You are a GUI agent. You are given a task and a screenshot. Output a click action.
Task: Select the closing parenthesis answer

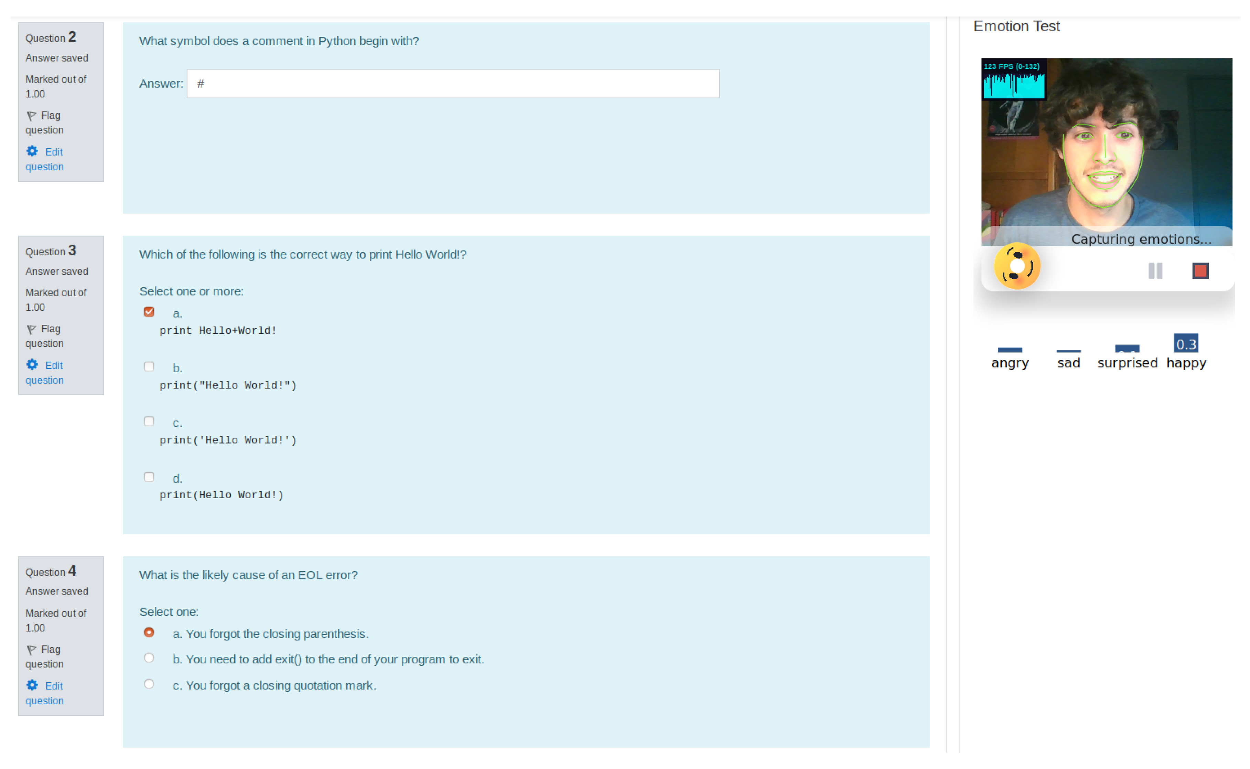pyautogui.click(x=149, y=633)
